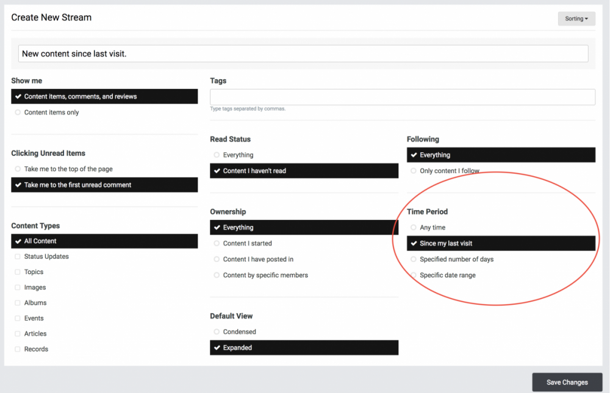This screenshot has height=393, width=610.
Task: Enable the Topics content type
Action: point(18,272)
